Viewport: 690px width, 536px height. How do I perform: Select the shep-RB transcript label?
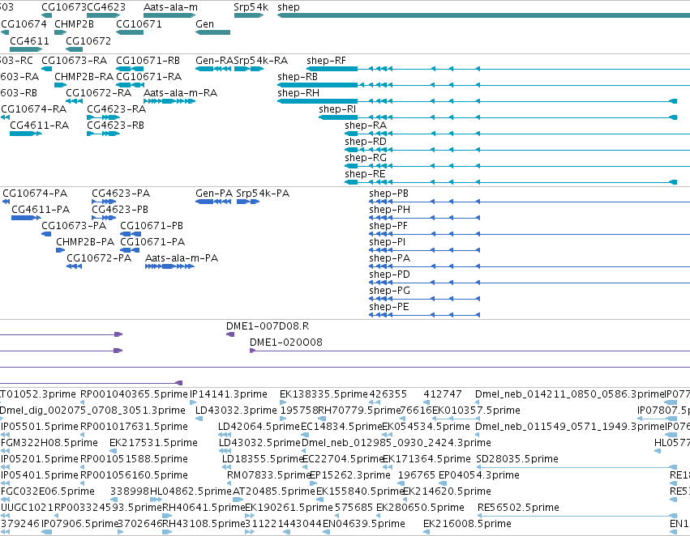click(x=298, y=77)
